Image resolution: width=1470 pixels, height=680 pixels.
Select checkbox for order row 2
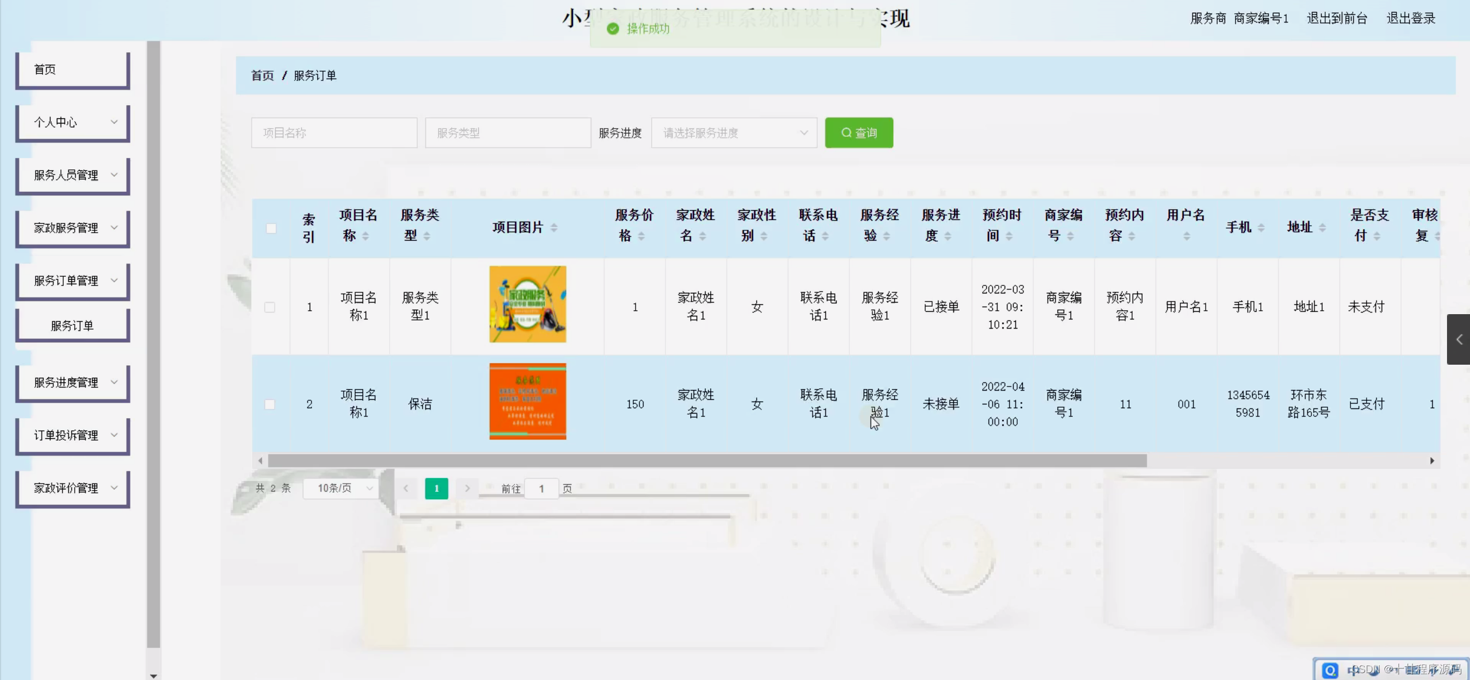click(x=270, y=404)
